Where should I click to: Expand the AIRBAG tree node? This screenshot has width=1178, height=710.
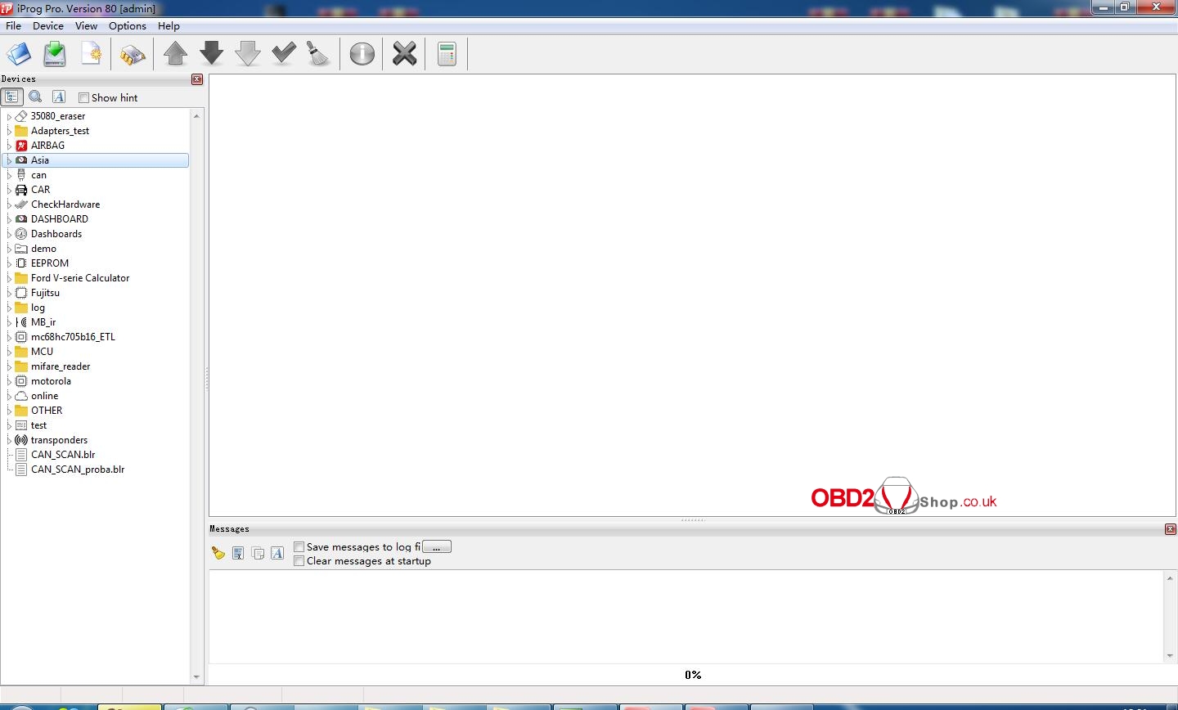click(9, 146)
